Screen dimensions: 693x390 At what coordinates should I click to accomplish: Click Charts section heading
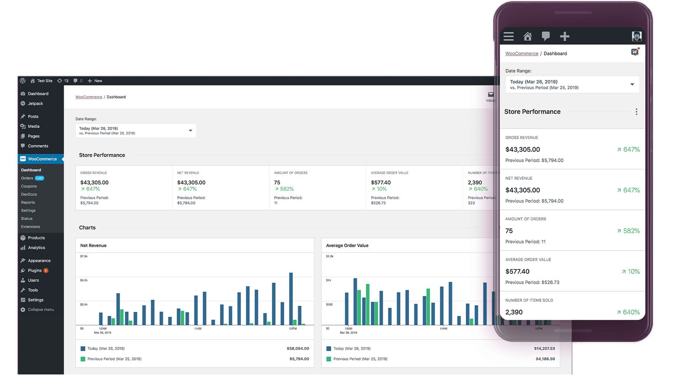pyautogui.click(x=87, y=227)
